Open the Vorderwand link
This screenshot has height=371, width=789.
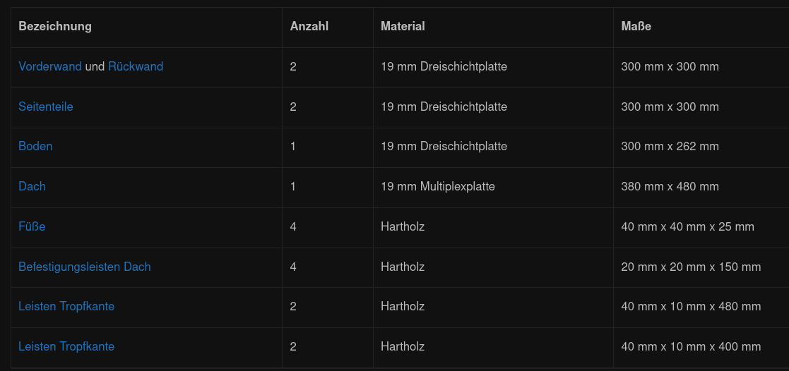tap(49, 66)
